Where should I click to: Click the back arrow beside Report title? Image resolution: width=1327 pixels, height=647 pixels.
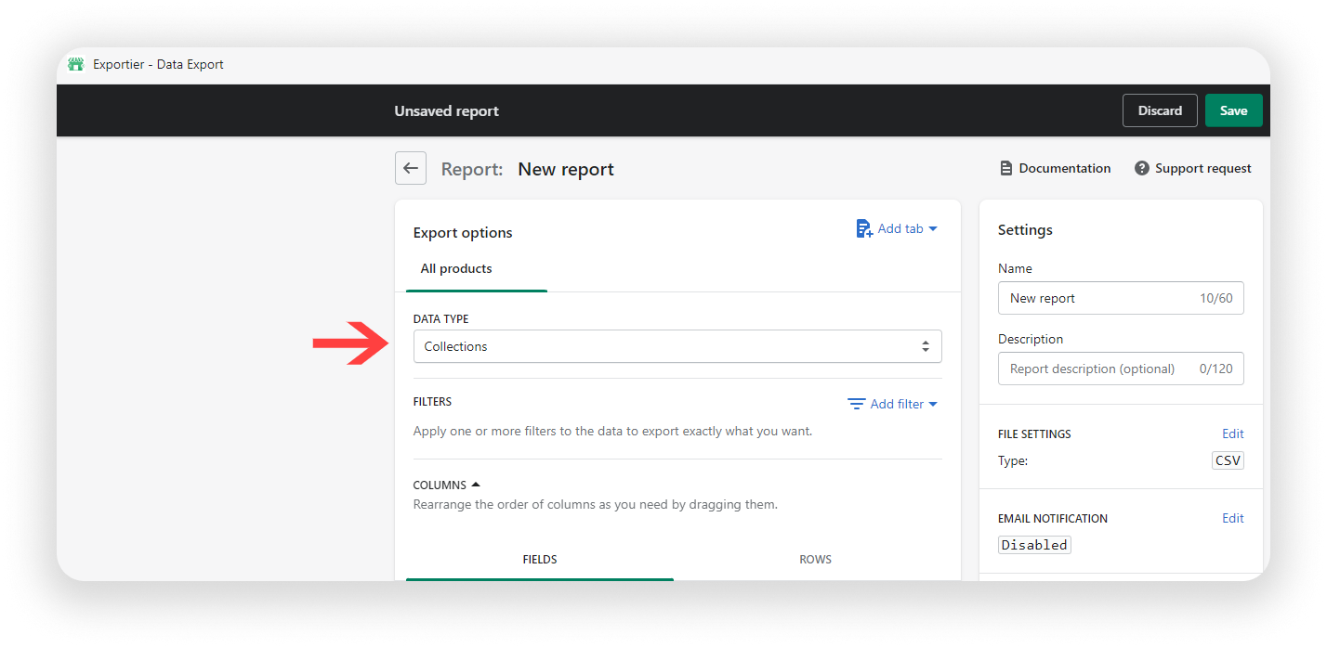coord(410,168)
